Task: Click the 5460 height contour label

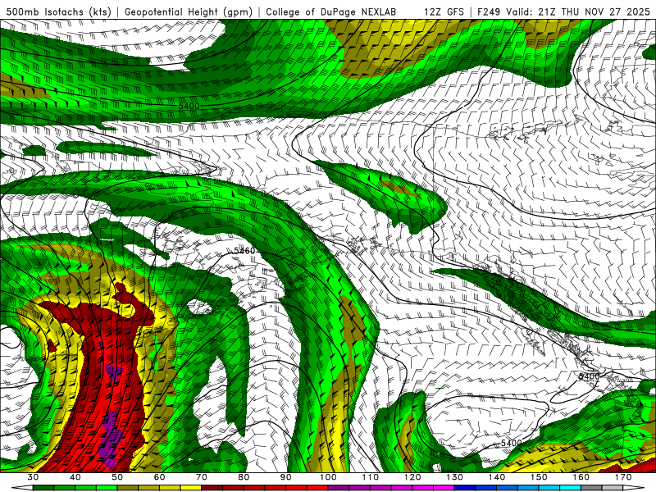Action: [x=244, y=251]
